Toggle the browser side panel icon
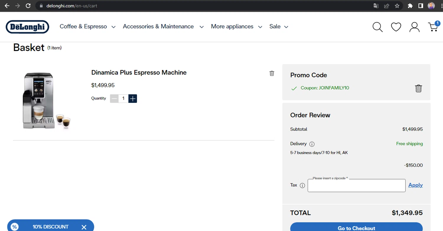Screen dimensions: 443x231 [x=421, y=6]
